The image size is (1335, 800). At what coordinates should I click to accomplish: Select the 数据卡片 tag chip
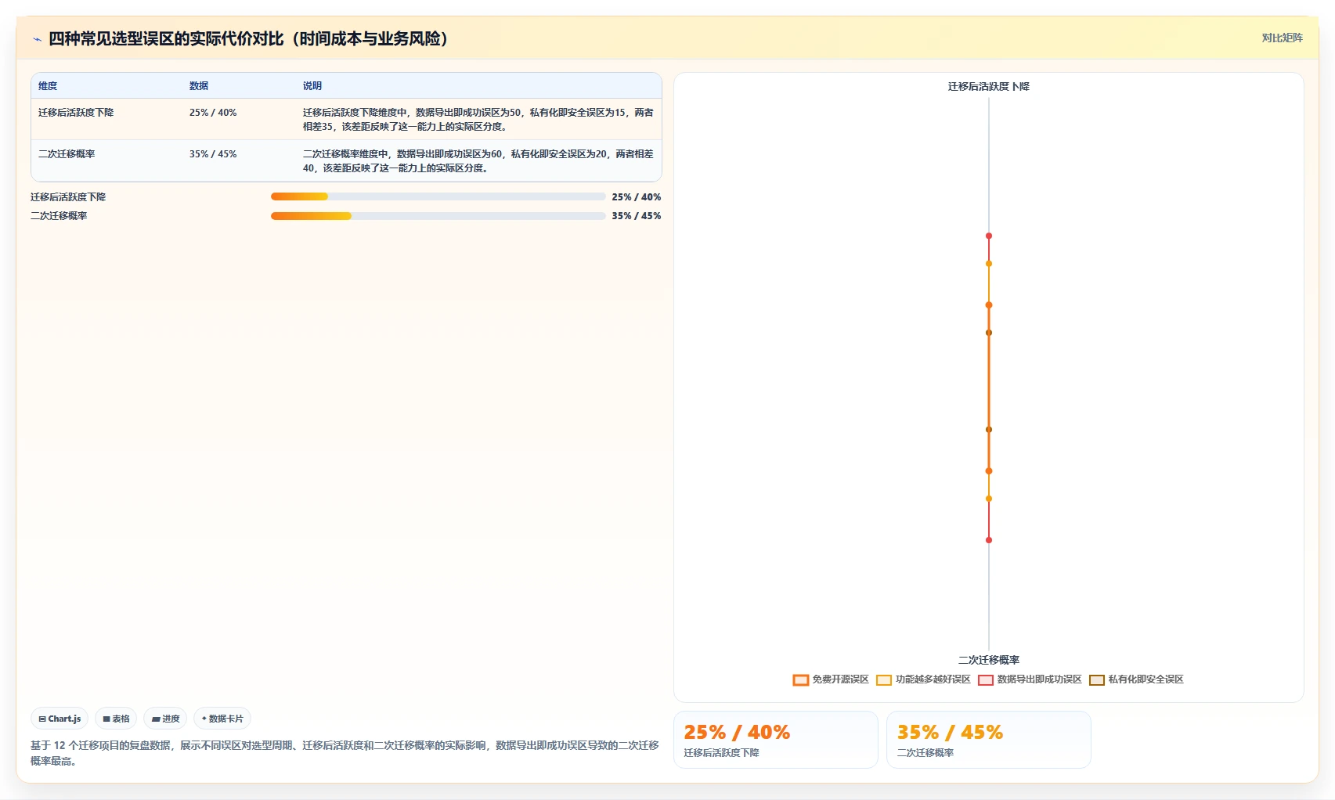pyautogui.click(x=222, y=719)
